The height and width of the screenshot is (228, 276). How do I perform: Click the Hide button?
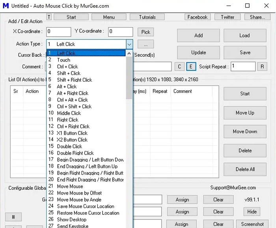pyautogui.click(x=252, y=211)
